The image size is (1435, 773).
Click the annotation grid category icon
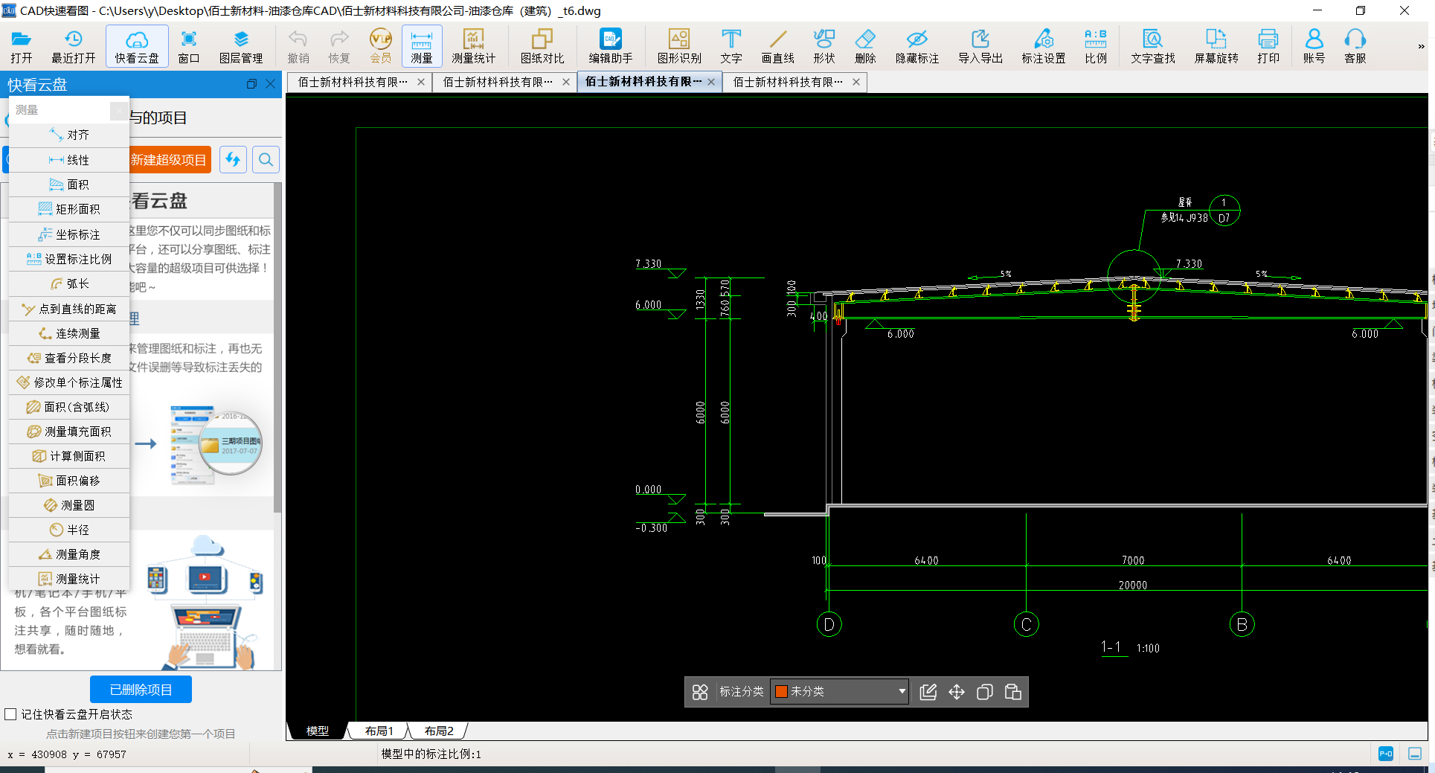(700, 692)
